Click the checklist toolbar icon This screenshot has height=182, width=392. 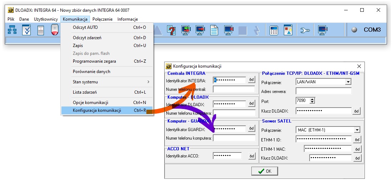(27, 30)
